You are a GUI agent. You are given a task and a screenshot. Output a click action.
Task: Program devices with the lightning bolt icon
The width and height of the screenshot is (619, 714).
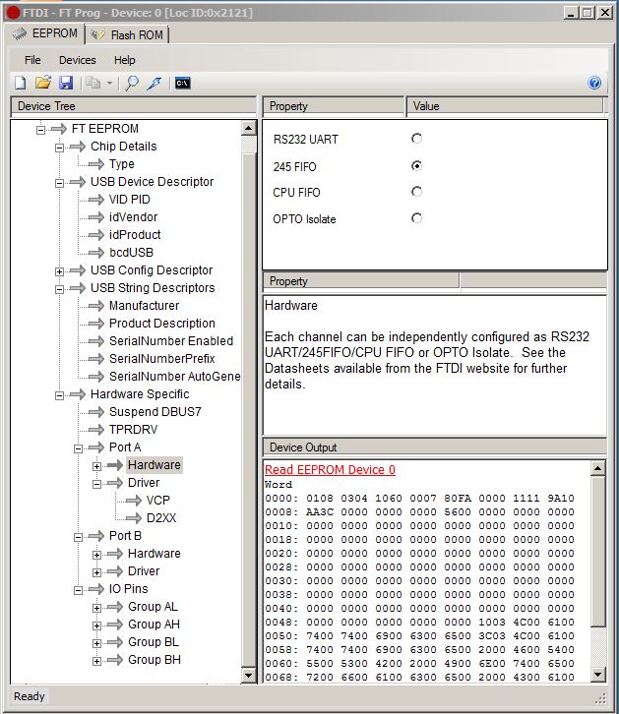tap(155, 83)
